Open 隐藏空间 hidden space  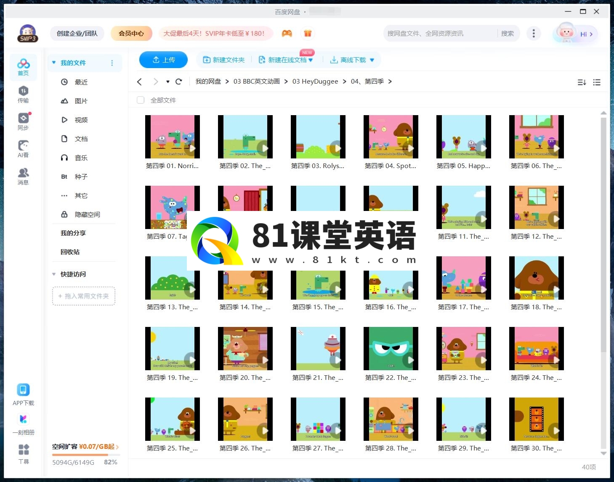[87, 214]
